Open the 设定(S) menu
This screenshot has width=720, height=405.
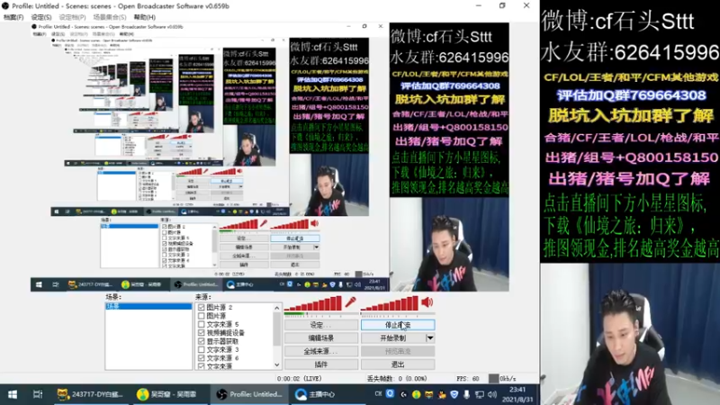[x=40, y=17]
